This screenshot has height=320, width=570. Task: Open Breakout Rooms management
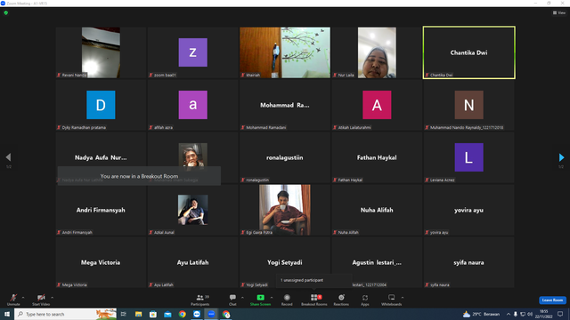pyautogui.click(x=314, y=300)
